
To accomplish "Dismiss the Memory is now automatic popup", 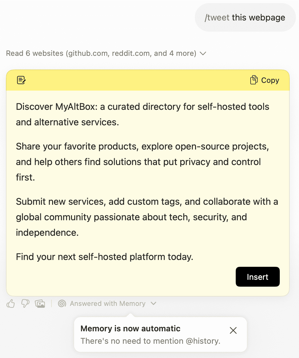I will 233,330.
